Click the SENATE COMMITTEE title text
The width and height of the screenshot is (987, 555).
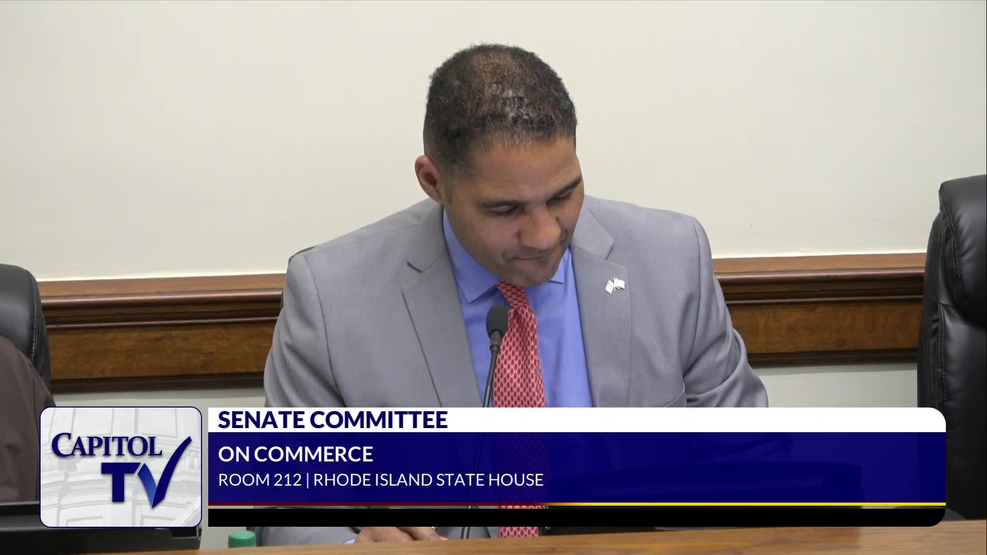point(333,420)
